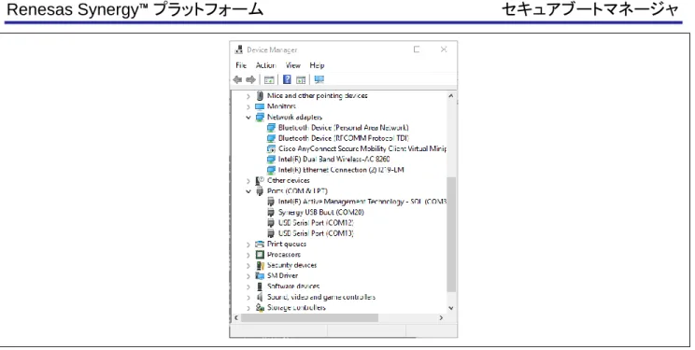Toggle the console tree toolbar icon
This screenshot has width=695, height=350.
coord(269,79)
